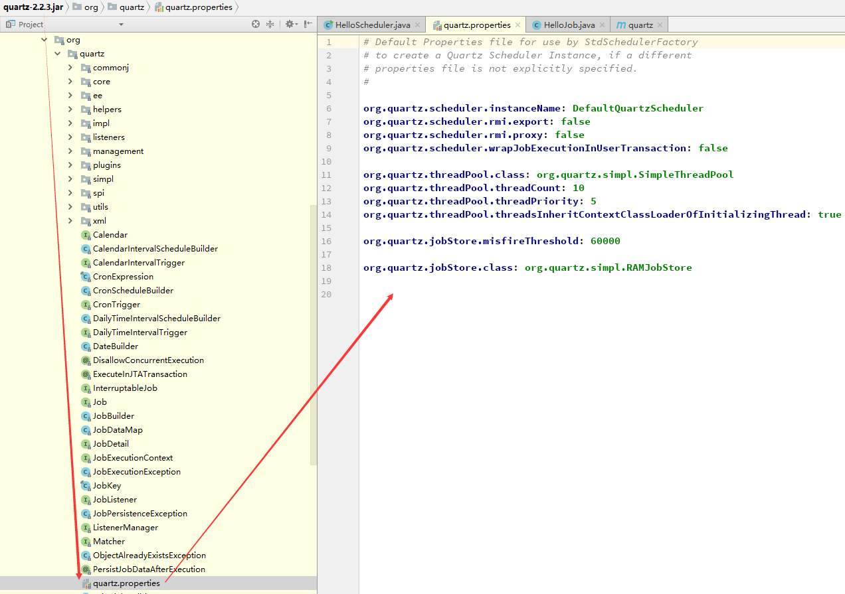Select JobPersistenceException in the tree
Screen dimensions: 845x594
click(140, 514)
